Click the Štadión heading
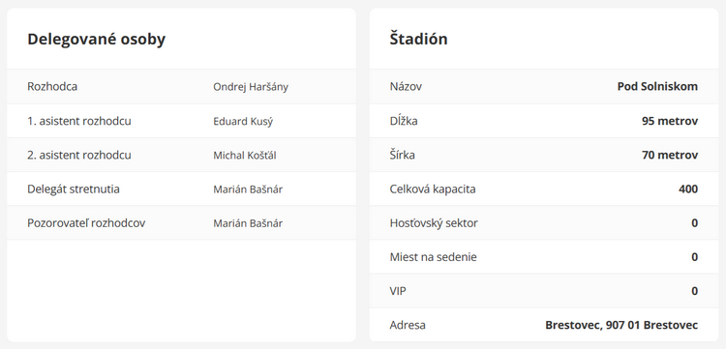 click(x=418, y=39)
